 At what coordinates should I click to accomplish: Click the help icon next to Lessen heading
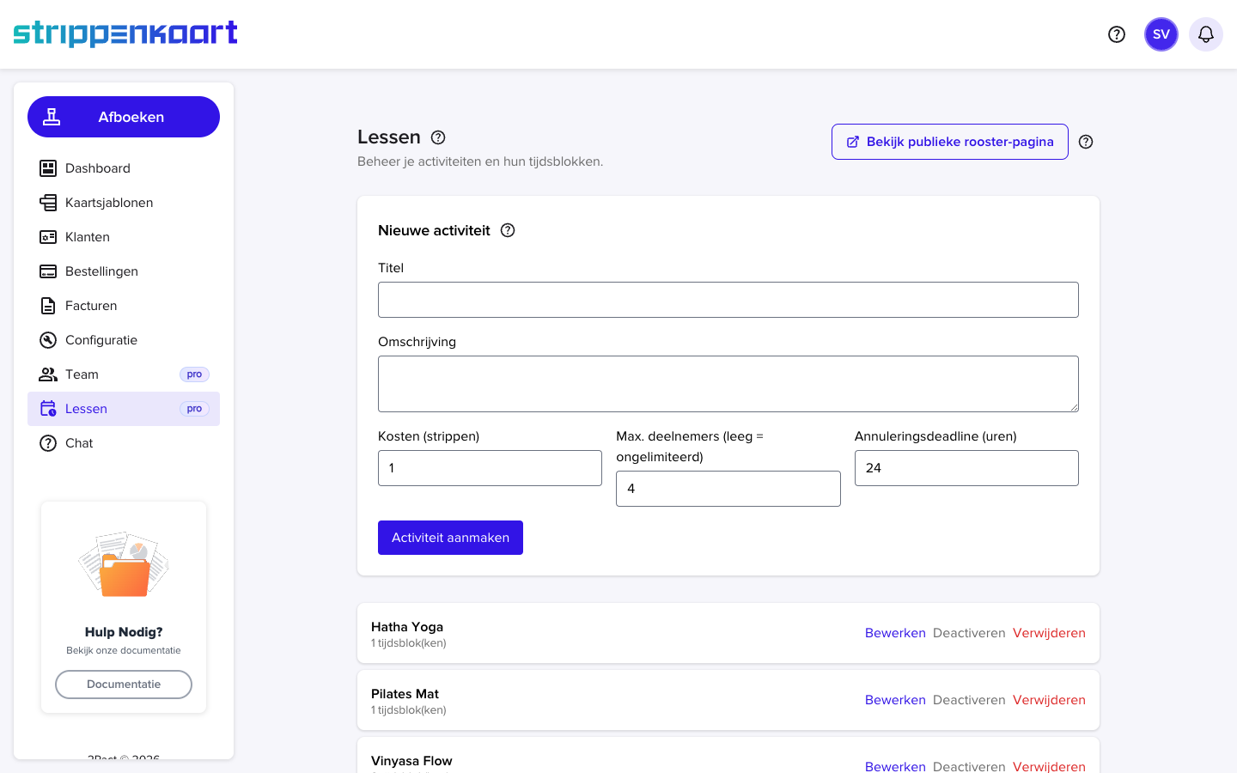point(438,137)
